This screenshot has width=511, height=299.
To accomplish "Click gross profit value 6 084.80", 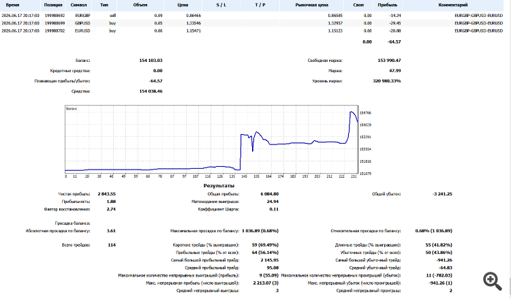I will (x=270, y=194).
